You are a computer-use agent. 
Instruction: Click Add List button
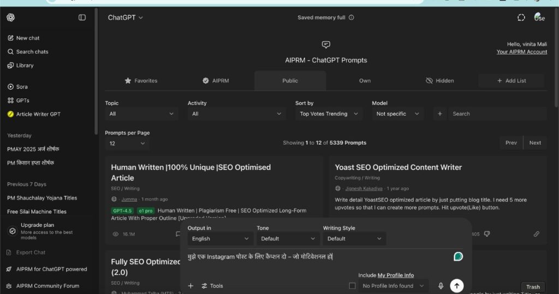pos(511,81)
